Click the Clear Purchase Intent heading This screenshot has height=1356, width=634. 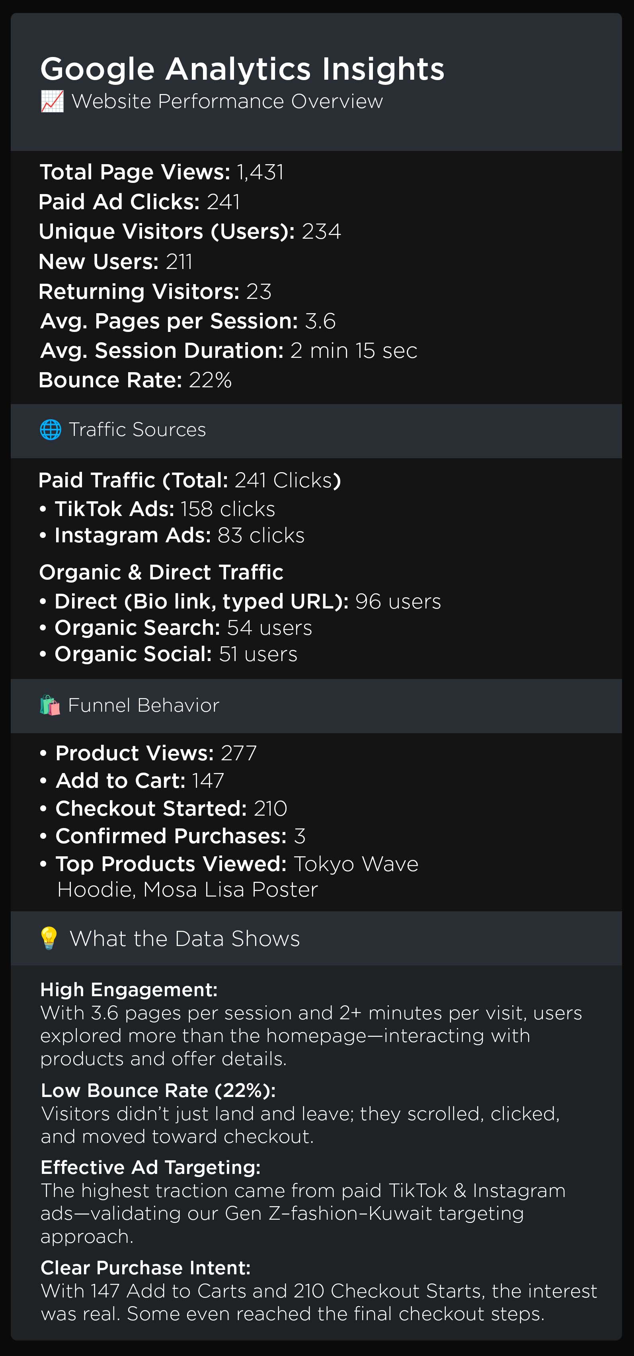[x=146, y=1268]
